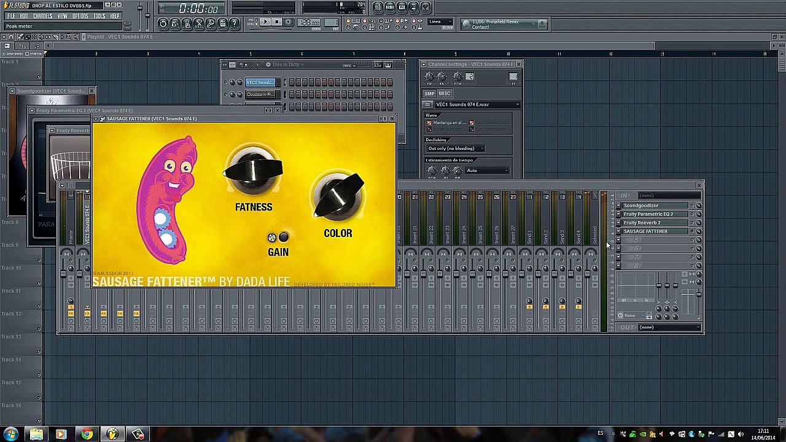Click the question-mark help shortcut icon

point(234,23)
